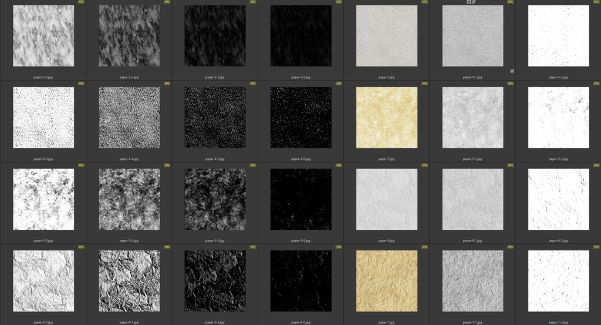This screenshot has width=601, height=325.
Task: Choose the paper-5-4.jpg thumbnail
Action: point(129,199)
